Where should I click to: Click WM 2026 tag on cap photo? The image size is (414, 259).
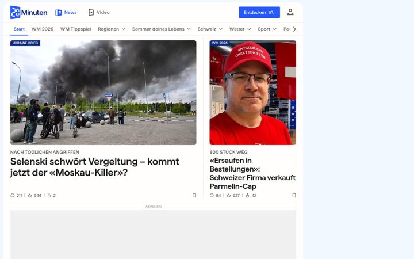coord(220,43)
